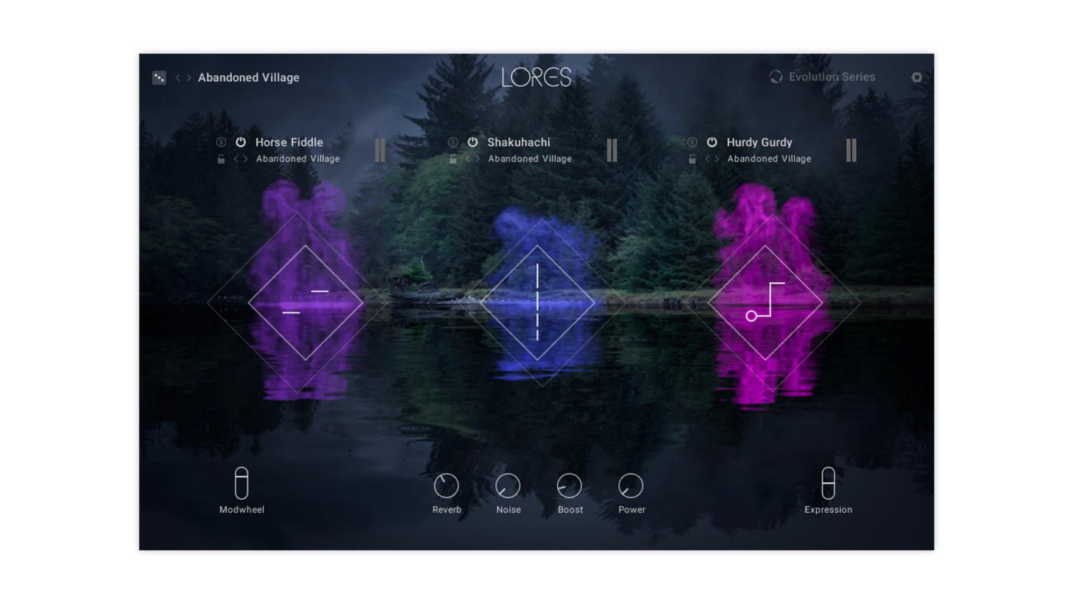Solo the Horse Fiddle layer

[221, 143]
